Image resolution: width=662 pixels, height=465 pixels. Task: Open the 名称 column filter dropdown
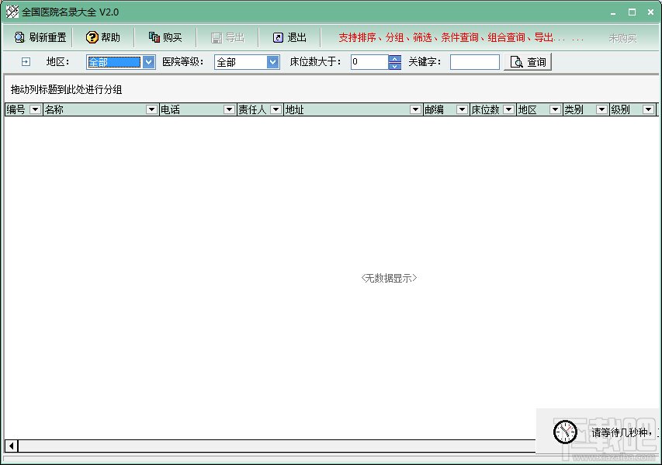(151, 109)
